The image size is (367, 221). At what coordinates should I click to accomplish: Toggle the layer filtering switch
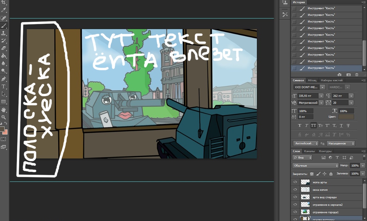point(364,158)
